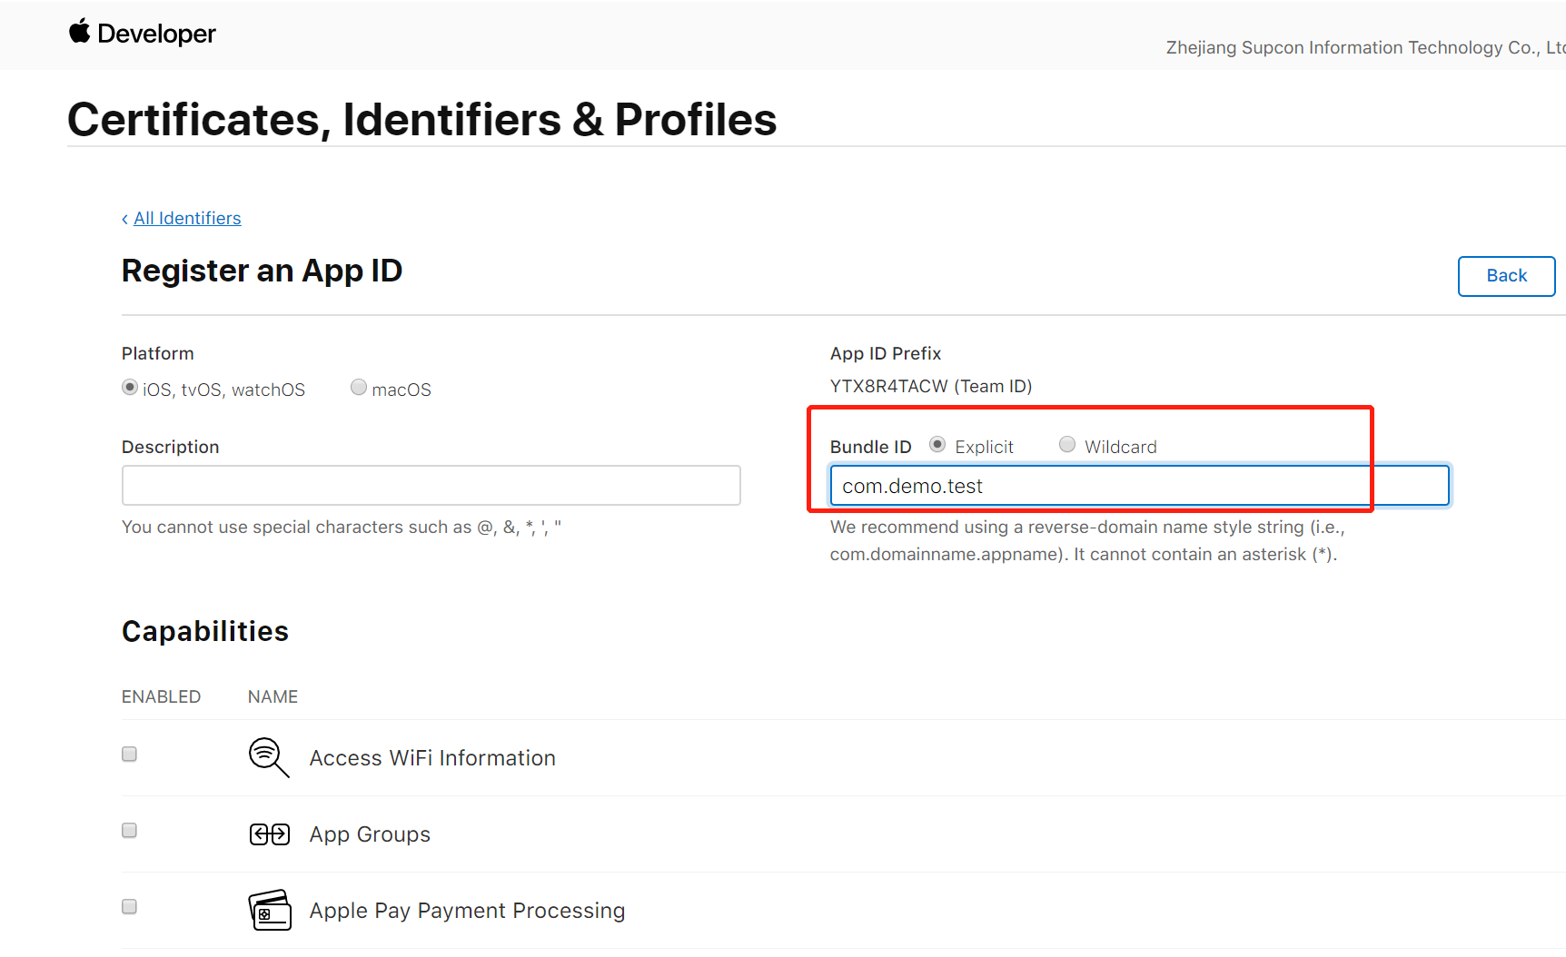
Task: Click the Access WiFi Information icon
Action: pos(269,757)
